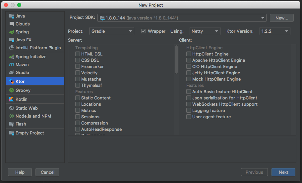Enable Apache HttpClient Engine
The image size is (302, 183).
pos(189,60)
